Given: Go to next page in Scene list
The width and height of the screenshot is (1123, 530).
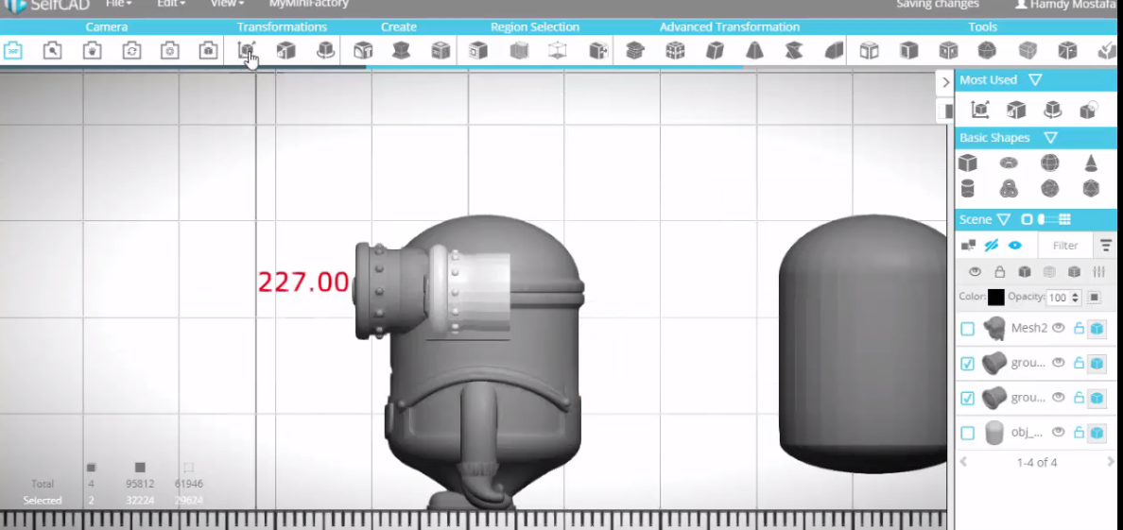Looking at the screenshot, I should pos(1111,462).
